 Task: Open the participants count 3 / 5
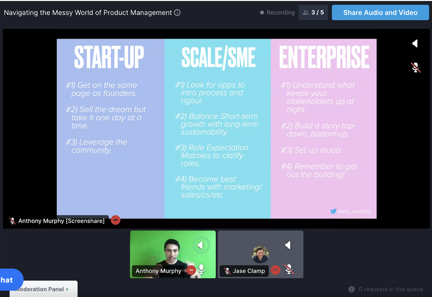[313, 13]
